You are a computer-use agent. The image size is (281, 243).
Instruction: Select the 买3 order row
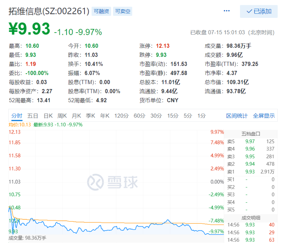point(251,195)
